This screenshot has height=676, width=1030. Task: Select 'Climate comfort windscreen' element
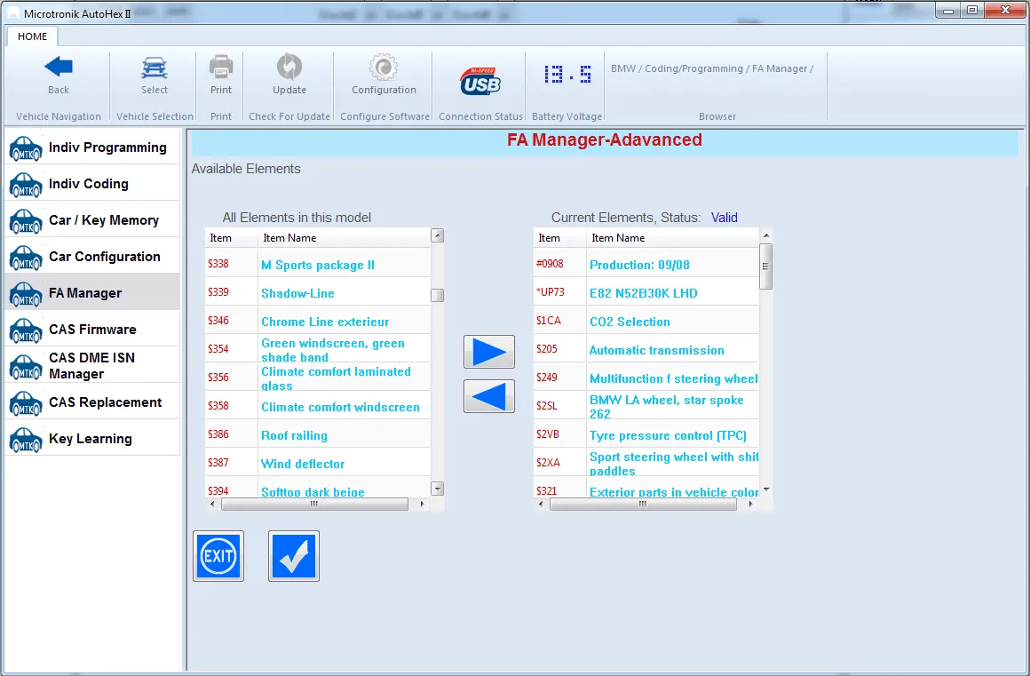pyautogui.click(x=318, y=407)
